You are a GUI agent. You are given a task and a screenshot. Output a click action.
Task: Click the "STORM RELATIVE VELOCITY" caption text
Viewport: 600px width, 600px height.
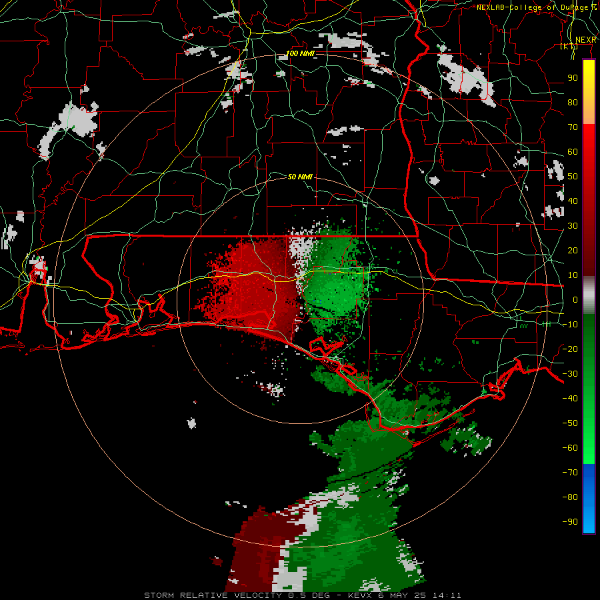[213, 595]
